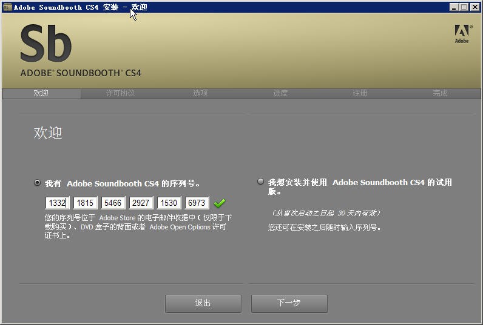The height and width of the screenshot is (325, 483).
Task: Select the trial version install radio option
Action: (261, 182)
